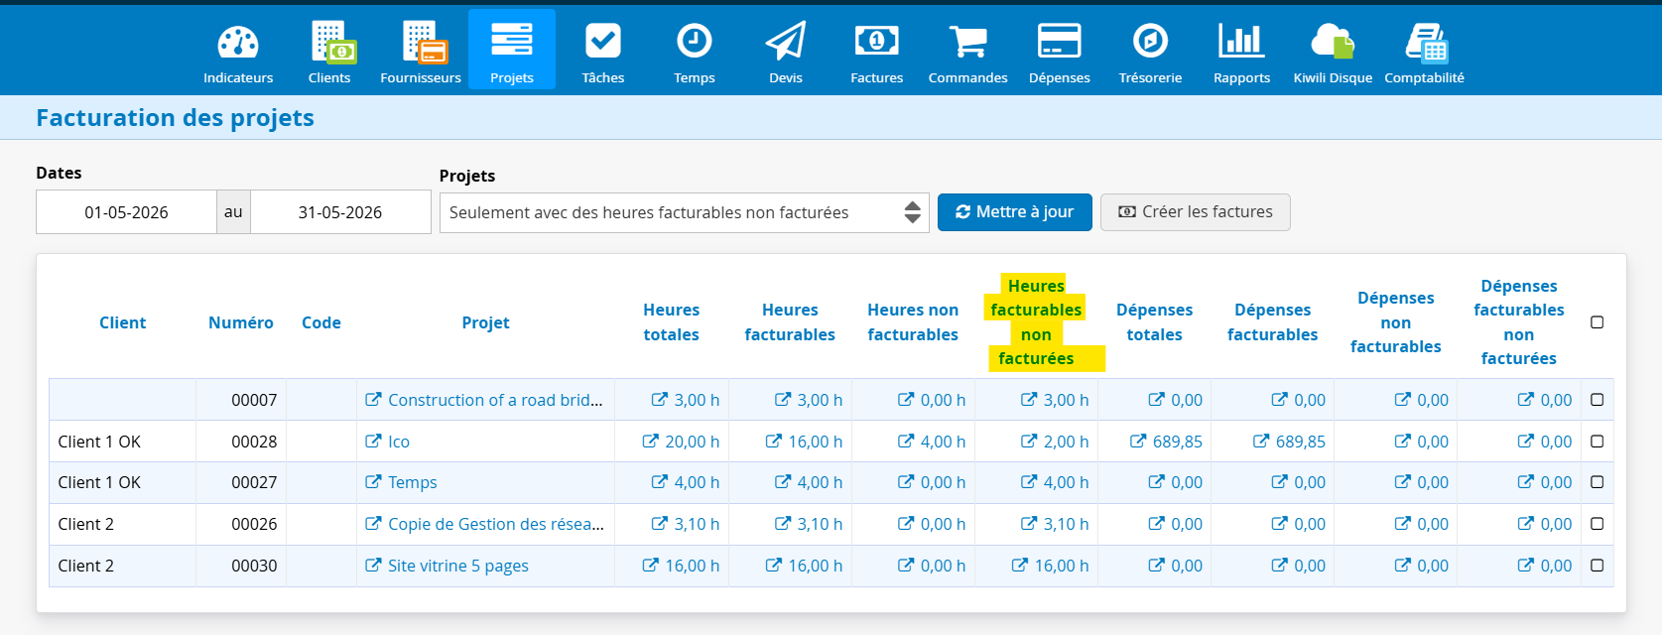This screenshot has height=635, width=1662.
Task: Open the Rapports bar chart icon
Action: point(1241,42)
